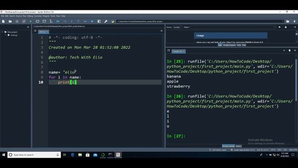Switch to the Files tab
Viewport: 298px width, 168px height.
point(244,45)
